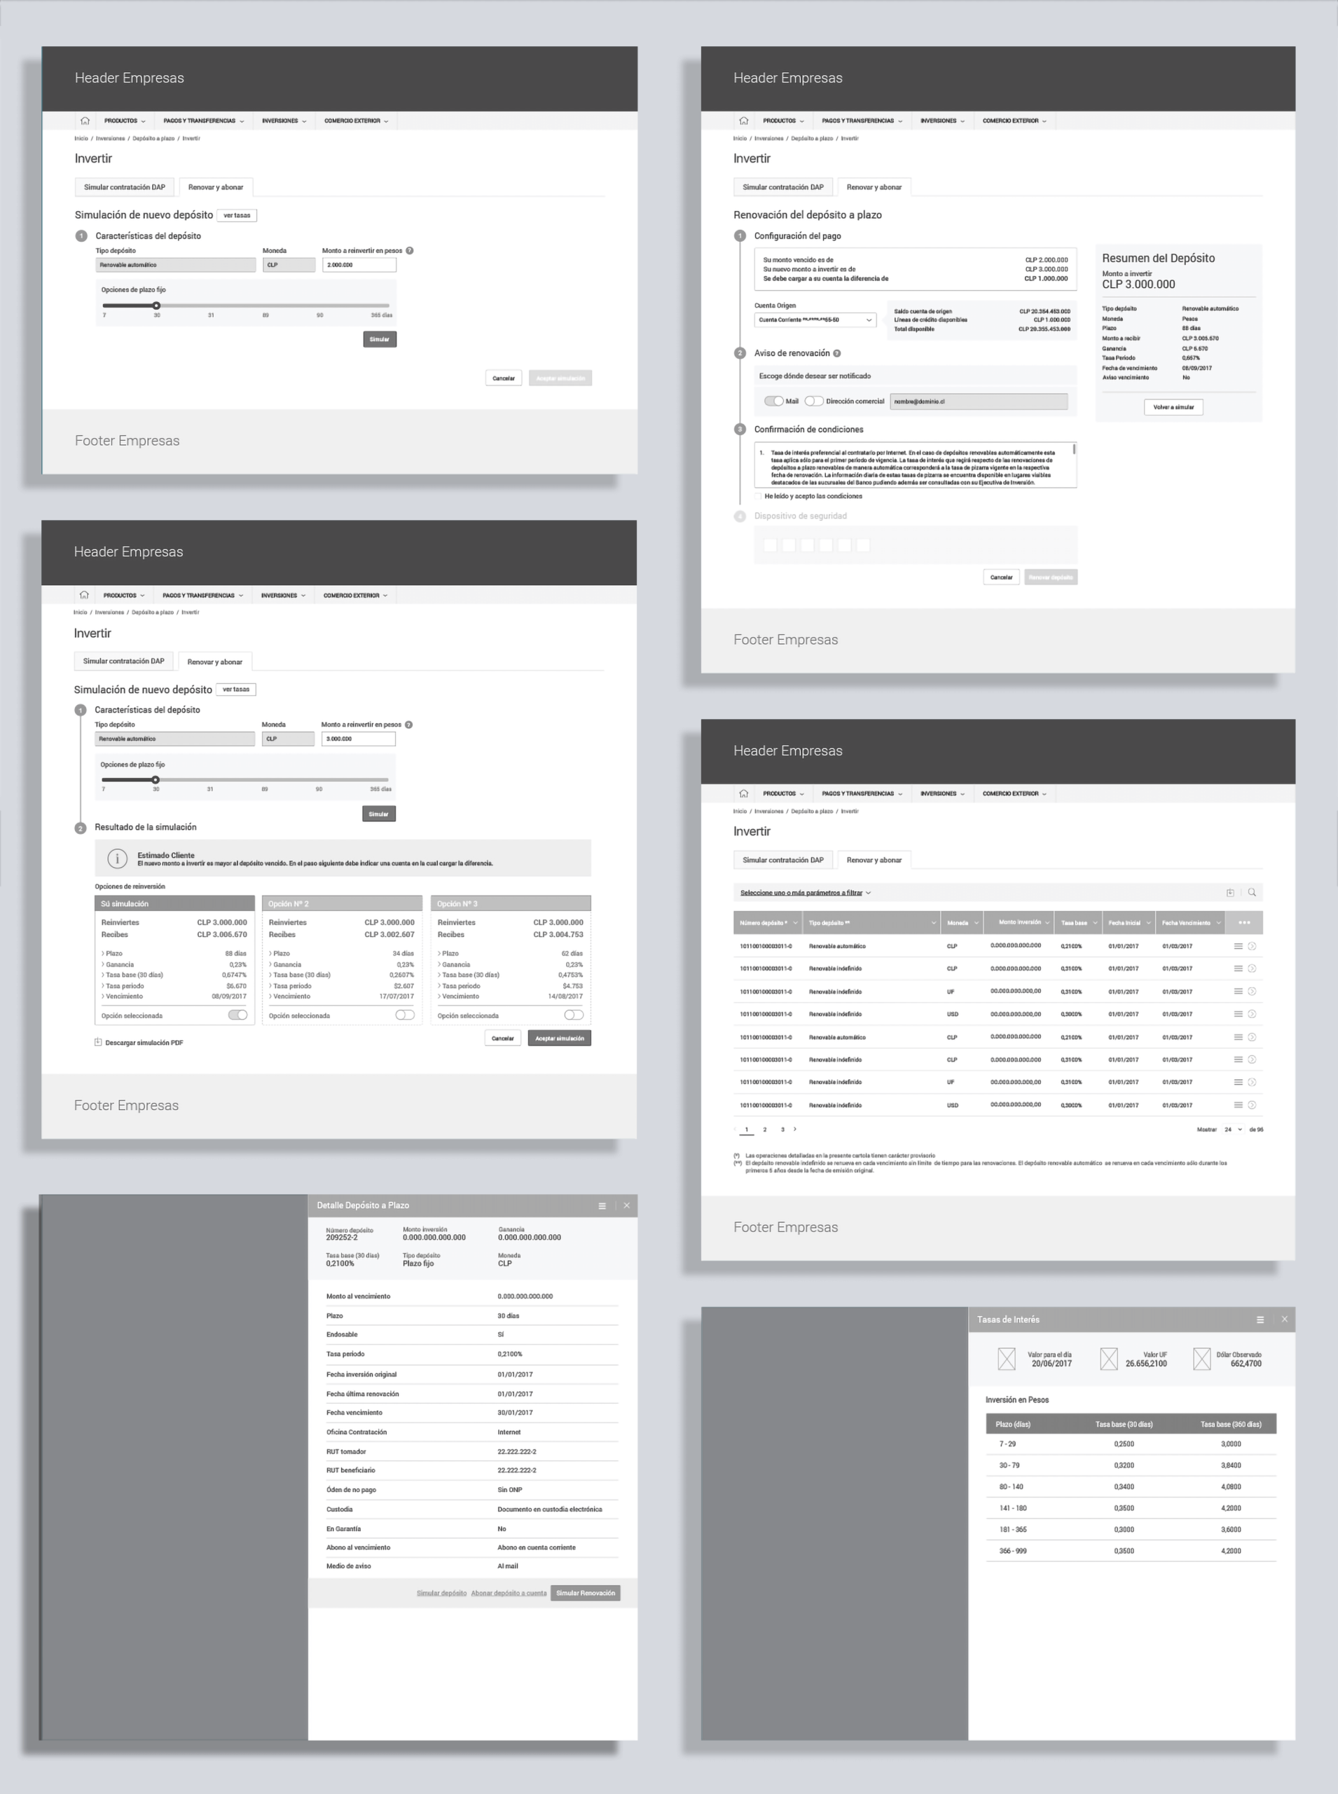
Task: Select 'Simular contratación DAP' tab in the 2.000.000 simulation mockup
Action: [124, 187]
